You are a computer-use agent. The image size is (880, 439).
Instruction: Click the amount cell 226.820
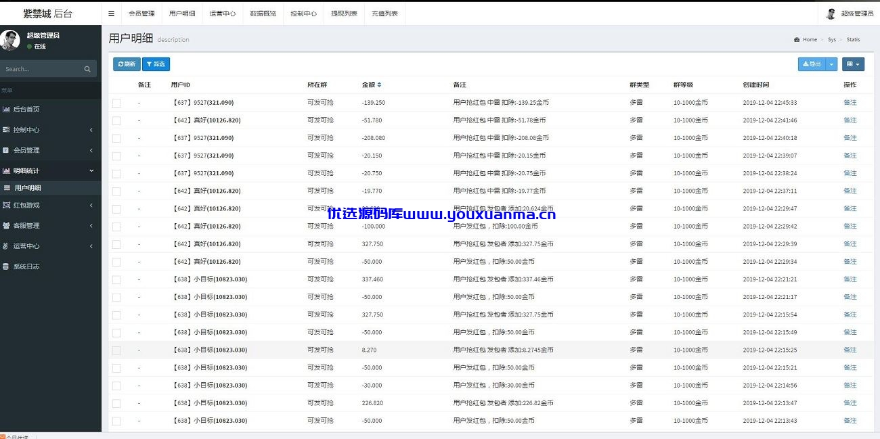pos(372,403)
